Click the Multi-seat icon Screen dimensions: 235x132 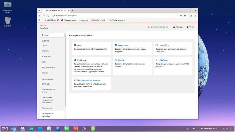pyautogui.click(x=75, y=60)
